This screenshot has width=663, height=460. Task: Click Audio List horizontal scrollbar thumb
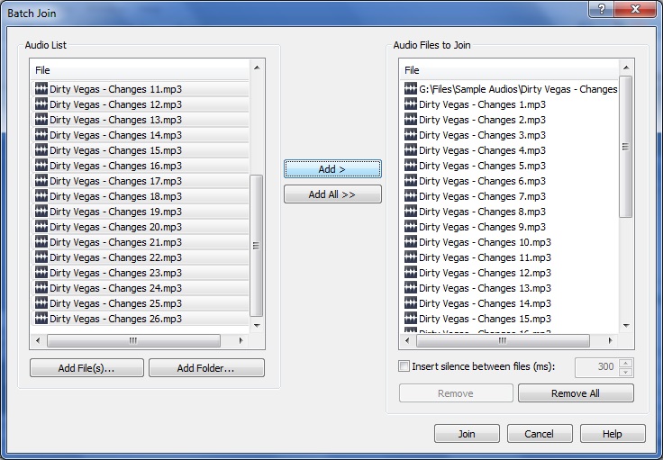click(x=133, y=340)
